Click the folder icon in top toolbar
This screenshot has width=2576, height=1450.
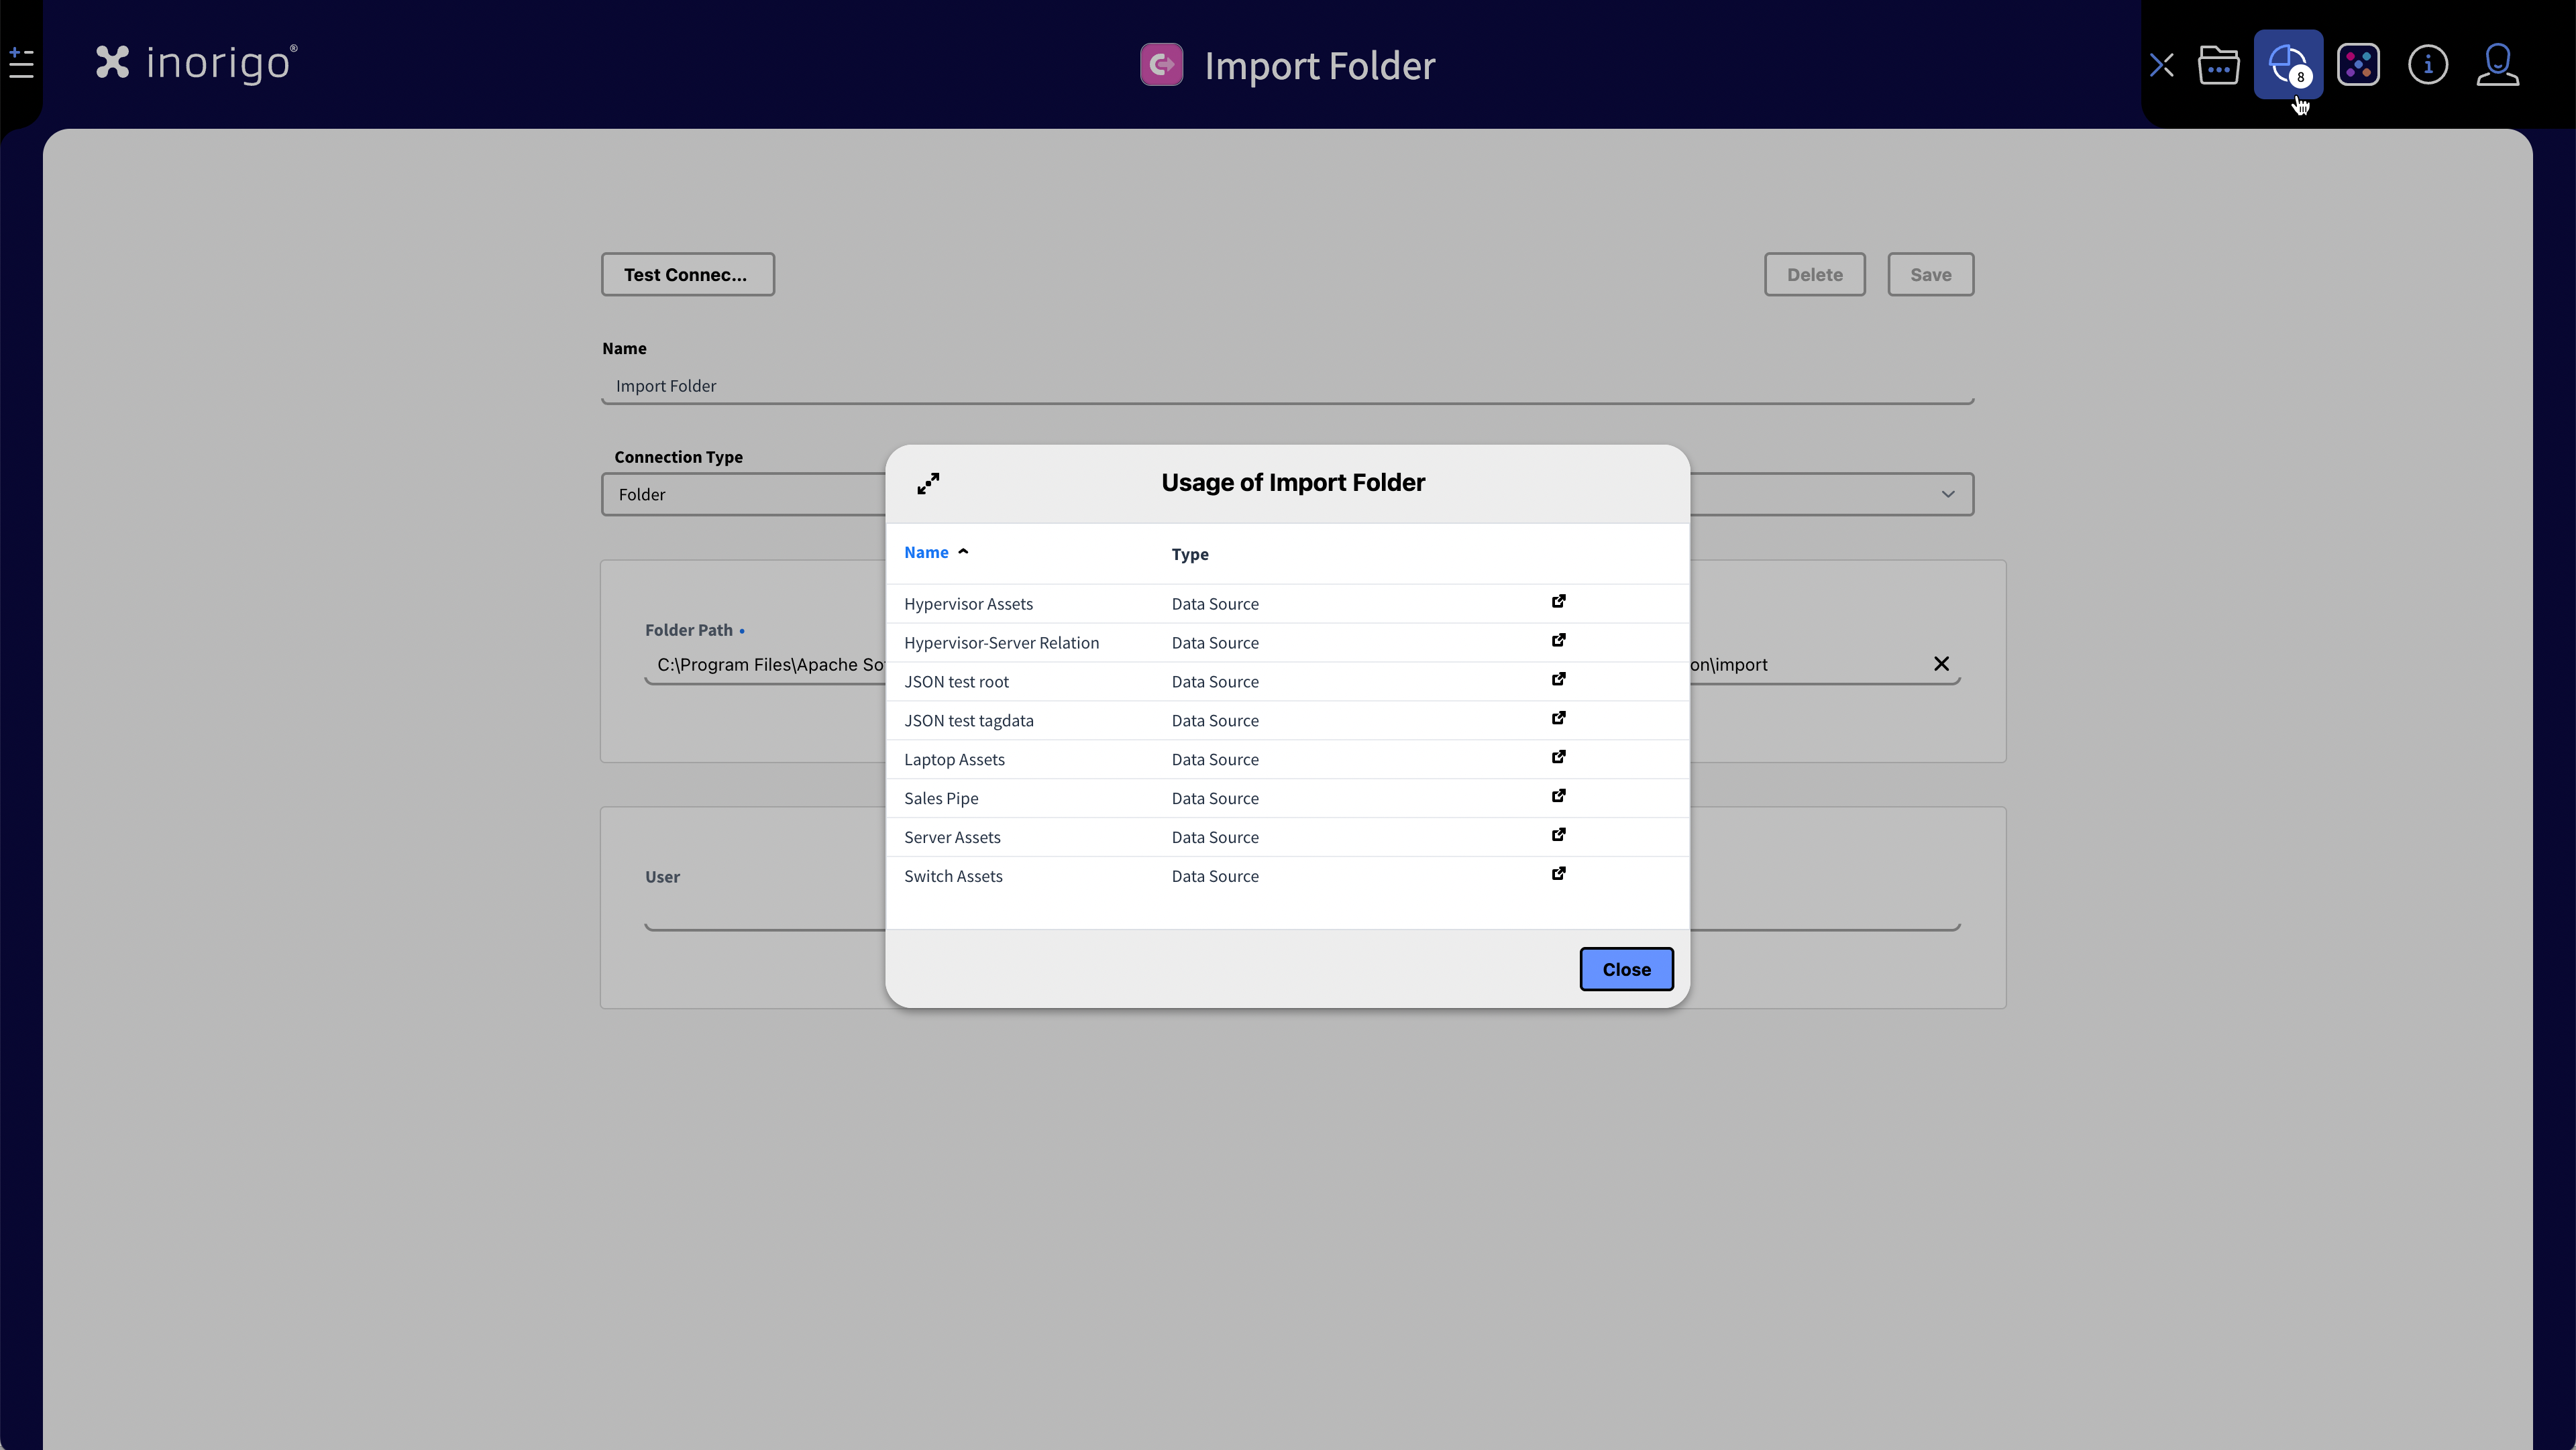pyautogui.click(x=2218, y=65)
